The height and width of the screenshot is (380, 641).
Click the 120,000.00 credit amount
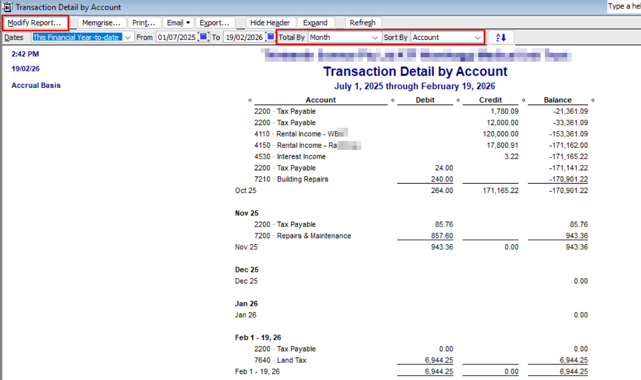(x=501, y=134)
